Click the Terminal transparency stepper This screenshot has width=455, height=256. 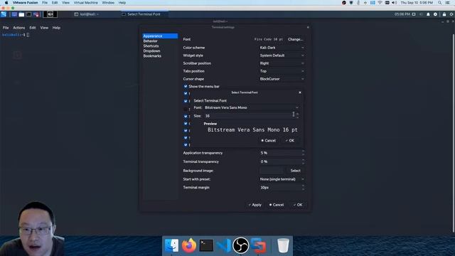pyautogui.click(x=304, y=161)
